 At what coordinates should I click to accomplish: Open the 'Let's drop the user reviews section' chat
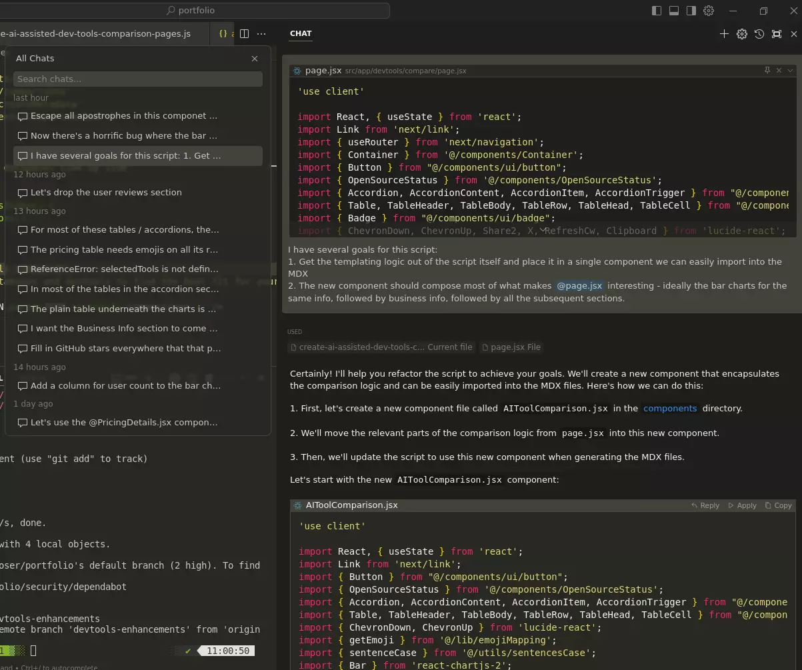tap(106, 193)
